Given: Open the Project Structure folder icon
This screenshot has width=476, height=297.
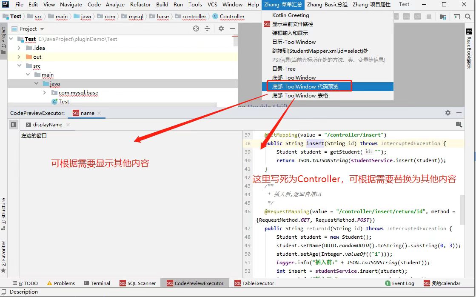Looking at the screenshot, I should pyautogui.click(x=442, y=17).
